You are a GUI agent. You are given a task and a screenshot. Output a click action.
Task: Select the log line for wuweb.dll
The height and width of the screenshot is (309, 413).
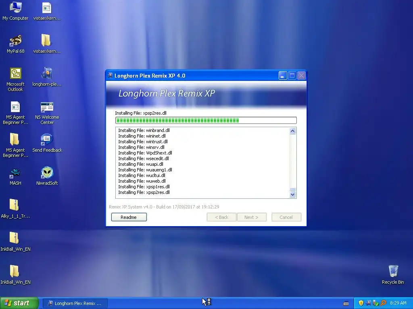[142, 181]
